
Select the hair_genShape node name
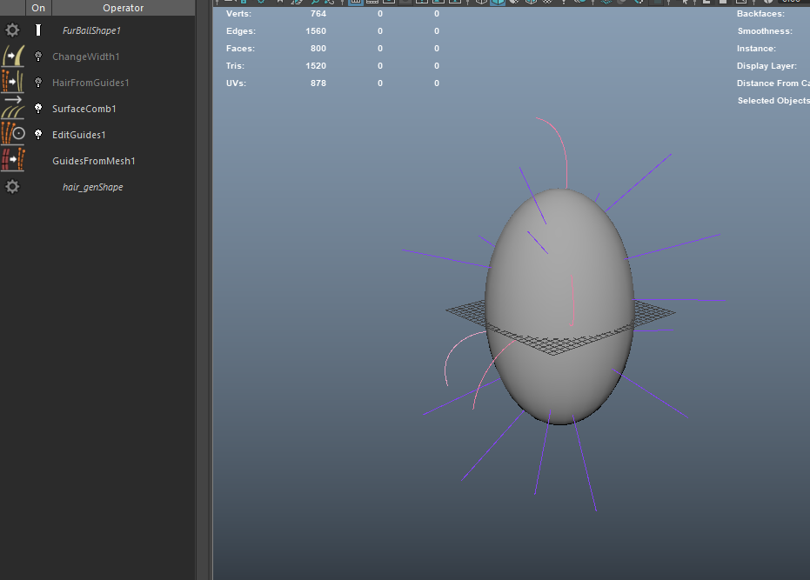pos(92,187)
